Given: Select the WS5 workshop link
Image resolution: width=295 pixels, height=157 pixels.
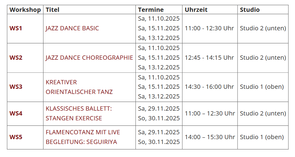Looking at the screenshot, I should point(16,137).
